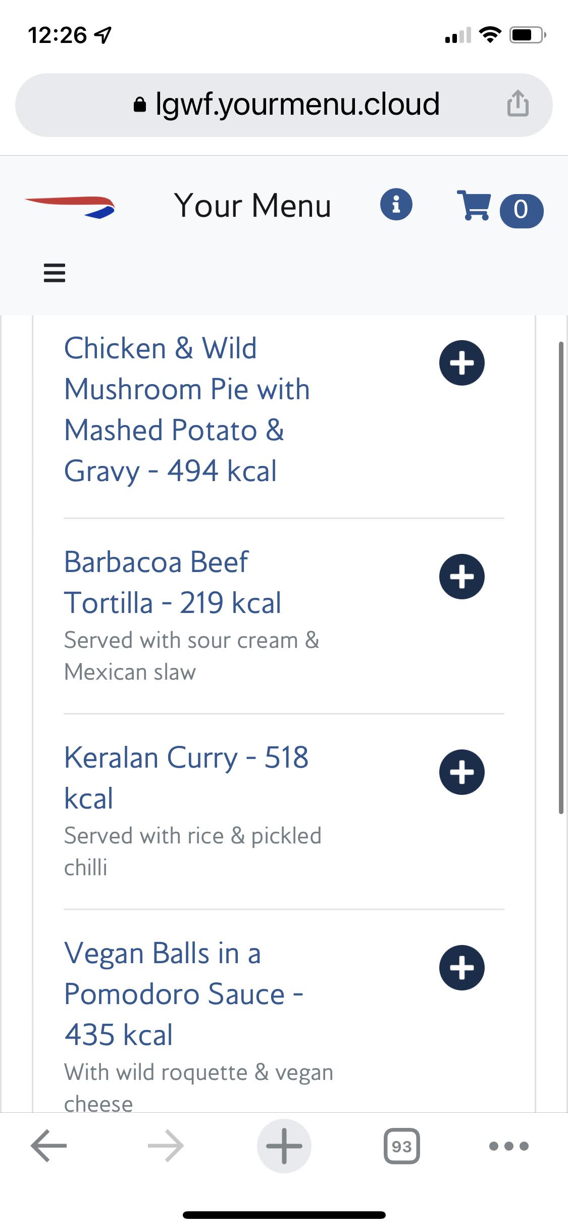Open Vegan Balls in a Pomodoro Sauce
The width and height of the screenshot is (568, 1231).
coord(184,993)
